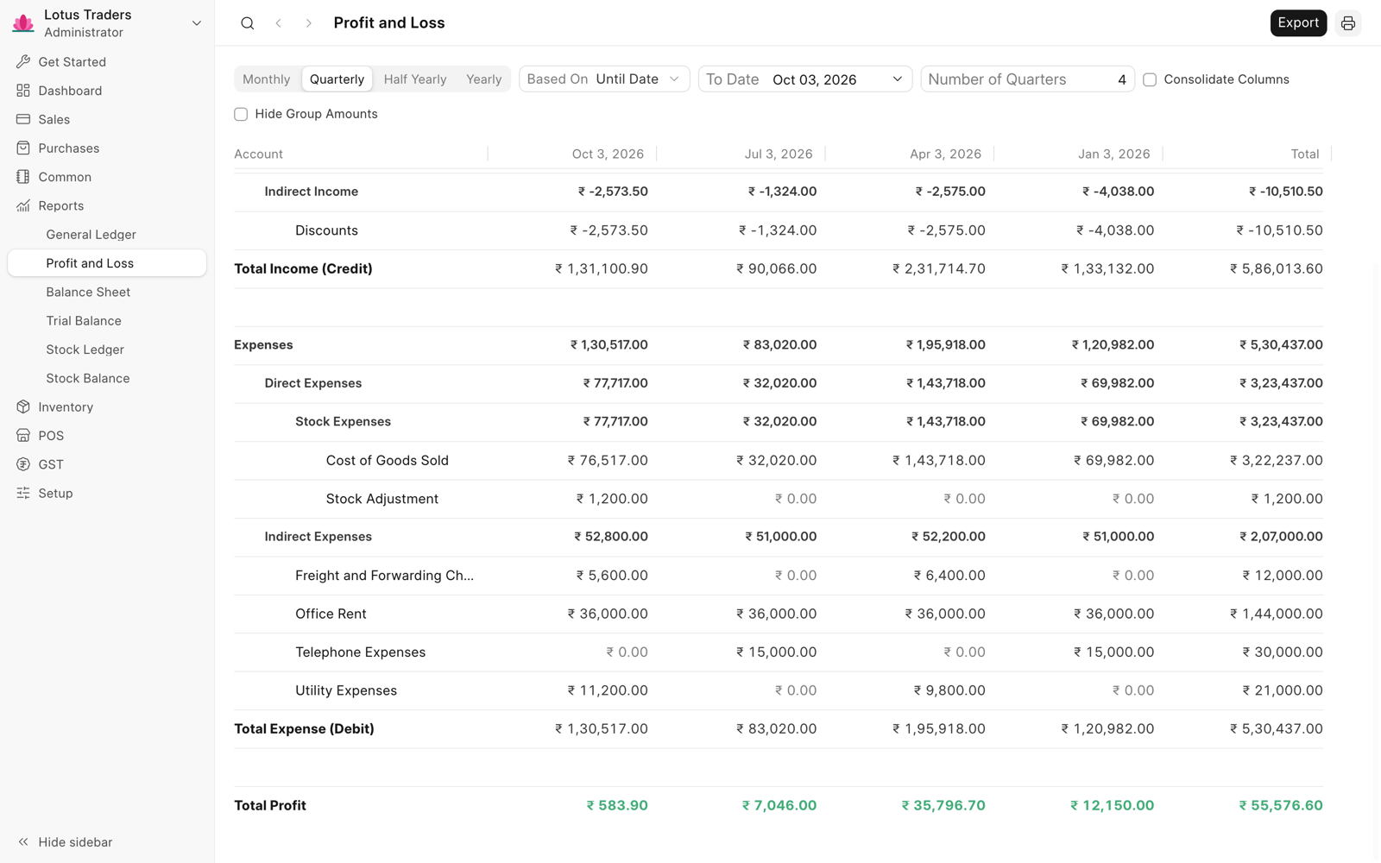Screen dimensions: 1381x863
Task: Click the Purchases bag icon
Action: coord(23,148)
